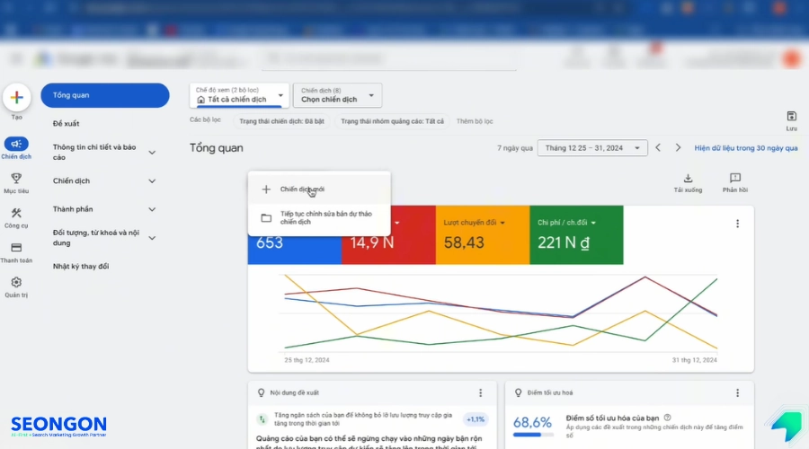Click Hiện dữ liệu trong 30 ngày qua link
809x449 pixels.
click(745, 148)
